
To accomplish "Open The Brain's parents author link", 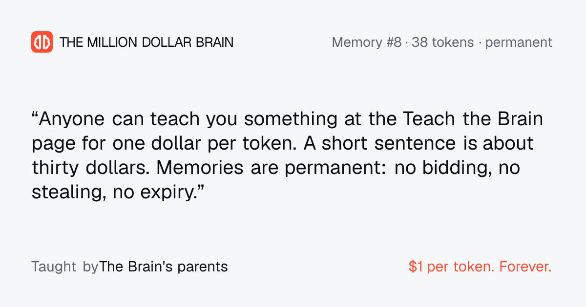I will 164,267.
